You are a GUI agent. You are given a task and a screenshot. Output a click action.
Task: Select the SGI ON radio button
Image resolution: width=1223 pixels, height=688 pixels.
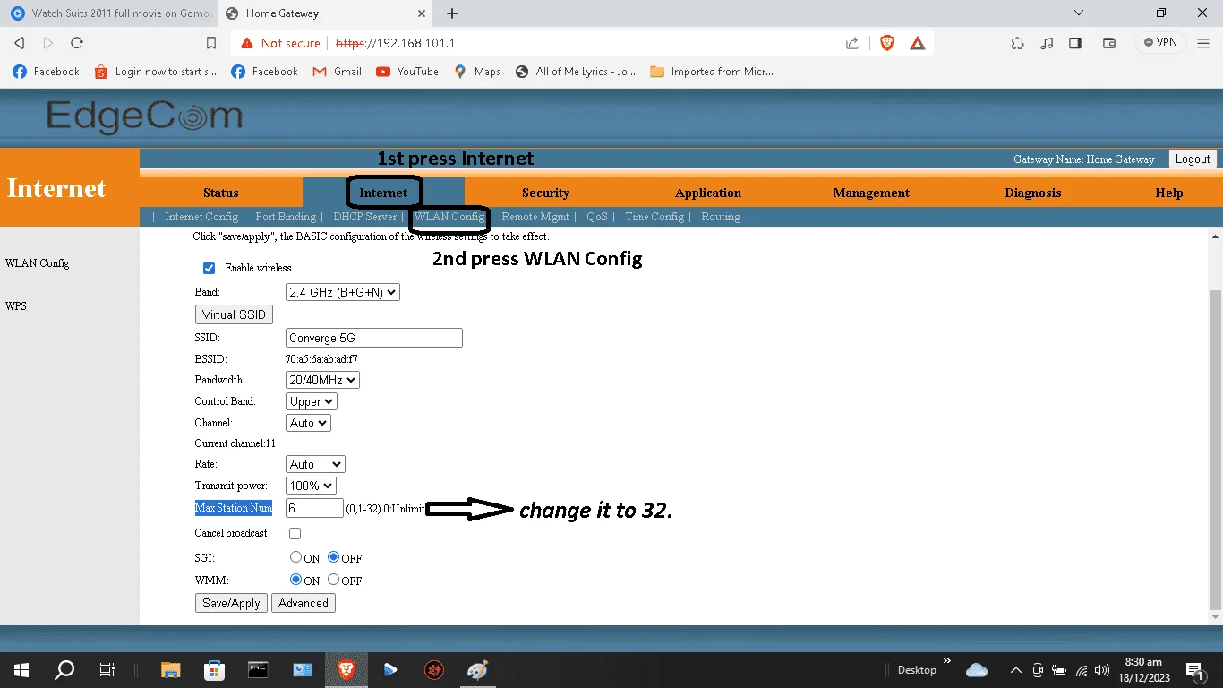point(295,557)
